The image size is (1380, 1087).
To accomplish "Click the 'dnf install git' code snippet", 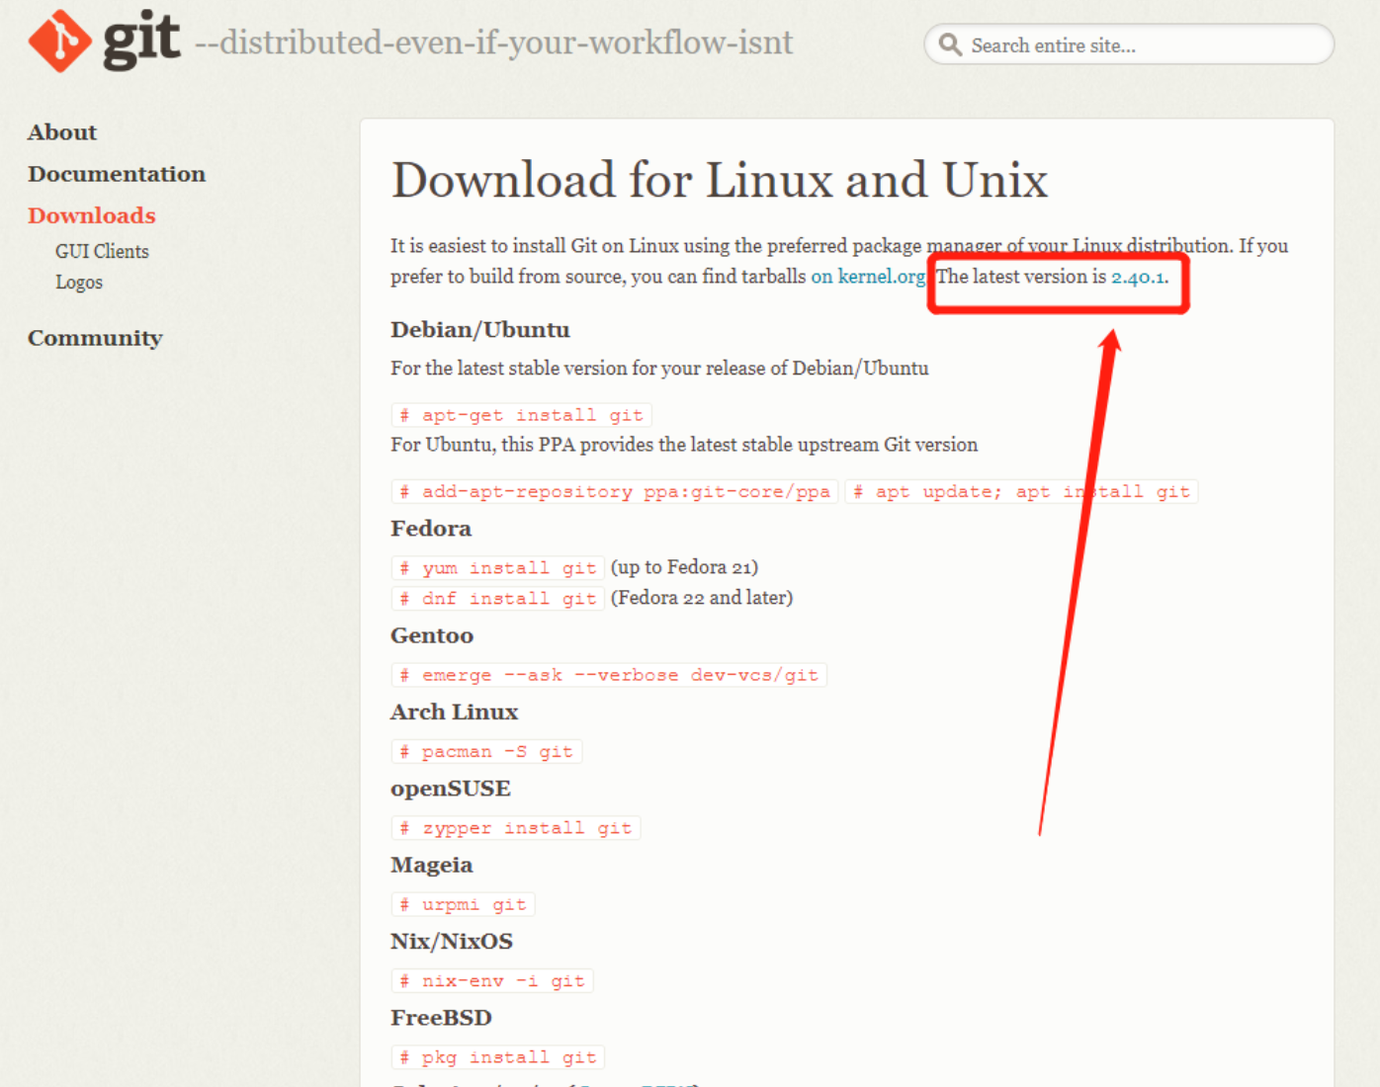I will pyautogui.click(x=498, y=599).
